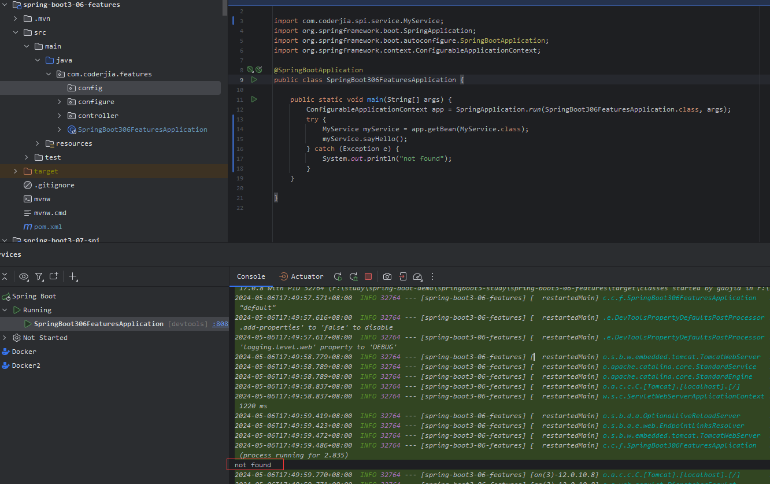The width and height of the screenshot is (770, 484).
Task: Collapse the com.coderjia.features package
Action: (49, 73)
